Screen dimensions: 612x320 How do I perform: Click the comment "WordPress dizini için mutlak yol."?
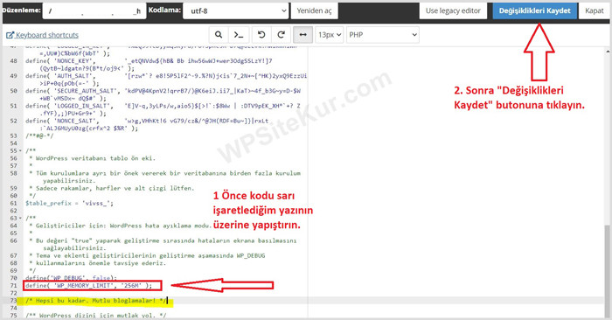[x=102, y=316]
